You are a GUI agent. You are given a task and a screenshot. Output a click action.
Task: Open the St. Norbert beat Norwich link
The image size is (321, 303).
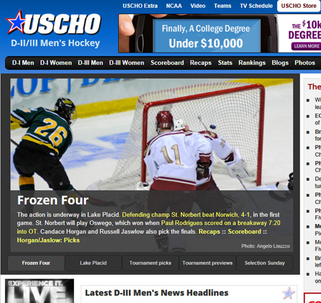coord(186,214)
